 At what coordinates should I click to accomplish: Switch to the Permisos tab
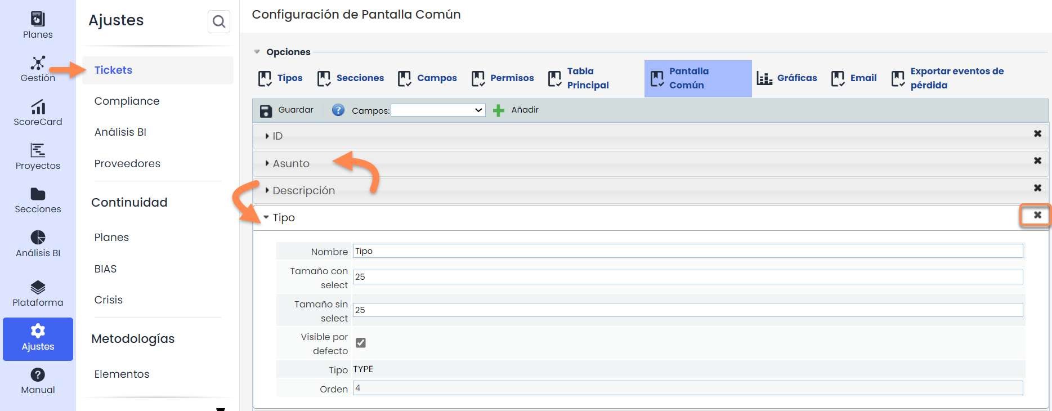pyautogui.click(x=503, y=78)
